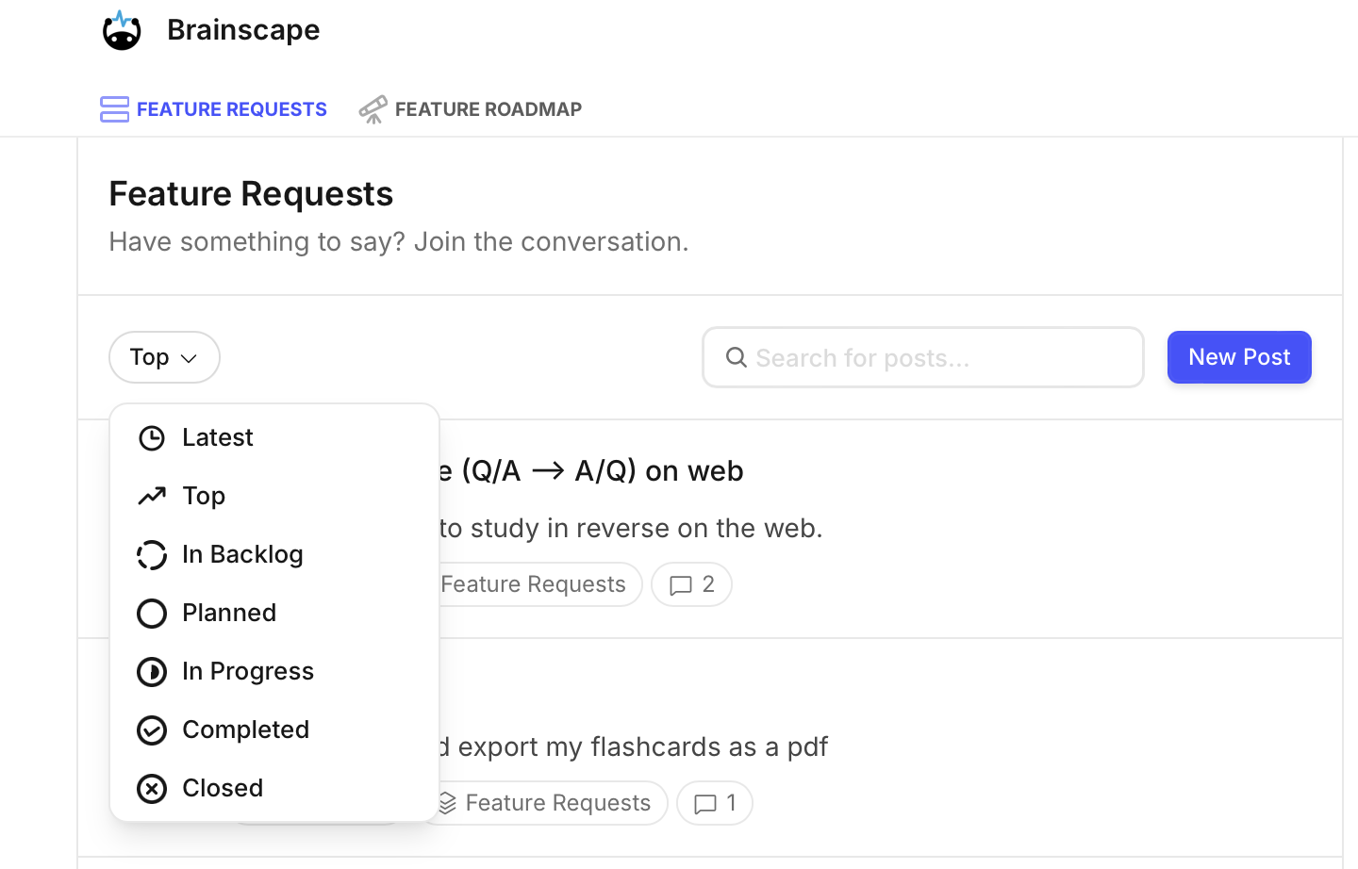Click the dashed circle In Backlog icon
1358x869 pixels.
tap(152, 555)
